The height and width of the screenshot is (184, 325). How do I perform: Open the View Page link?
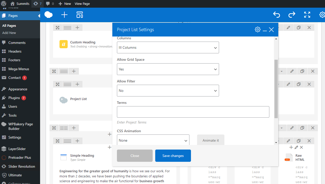pos(82,4)
